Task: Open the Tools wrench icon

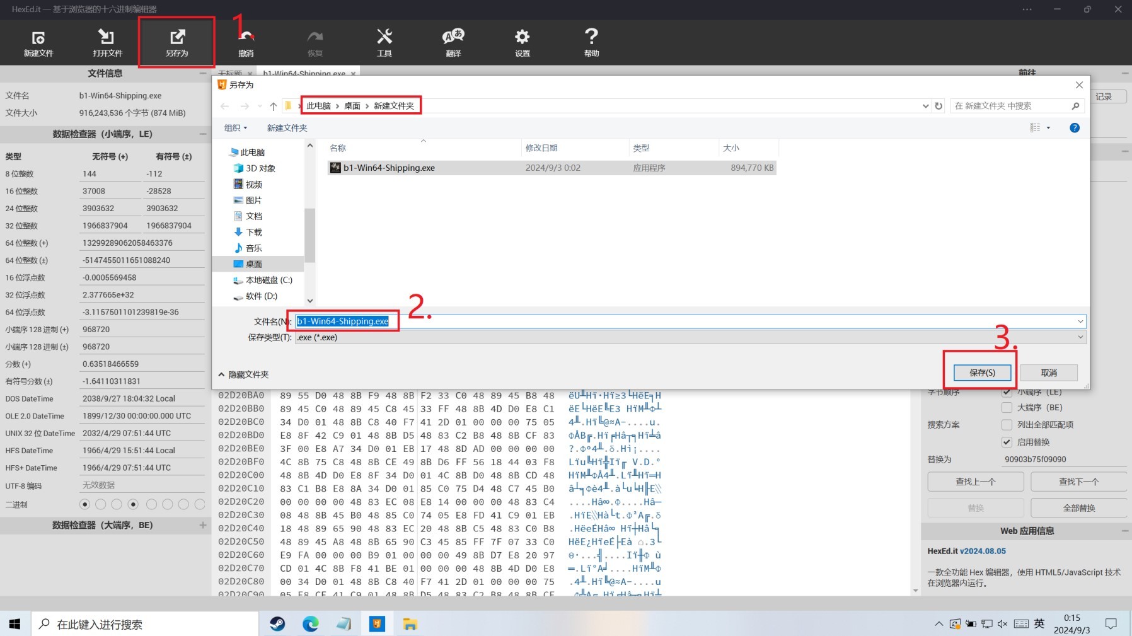Action: pyautogui.click(x=384, y=42)
